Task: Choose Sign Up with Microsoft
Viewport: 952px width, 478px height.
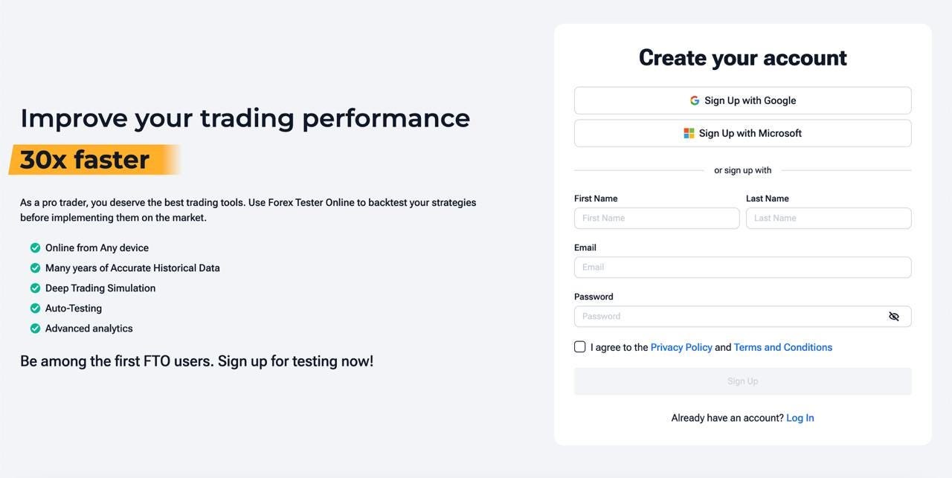Action: (742, 133)
